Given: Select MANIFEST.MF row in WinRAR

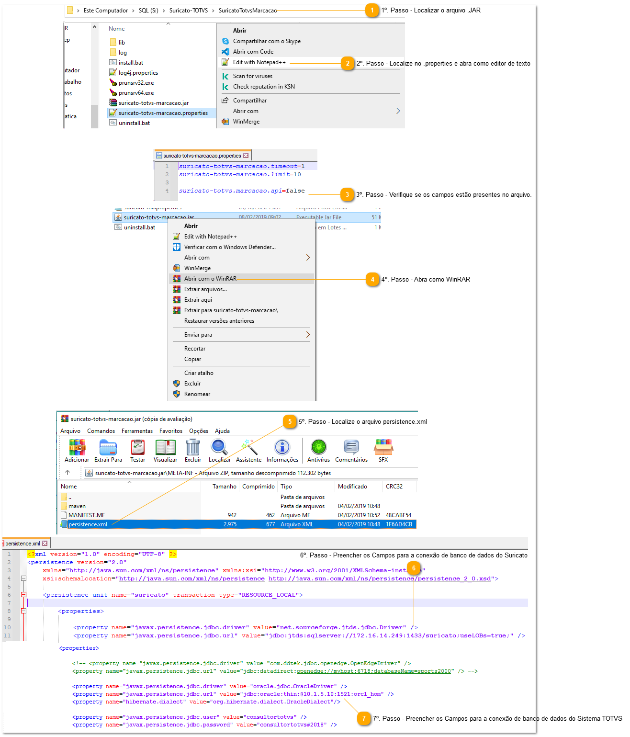Looking at the screenshot, I should coord(237,515).
